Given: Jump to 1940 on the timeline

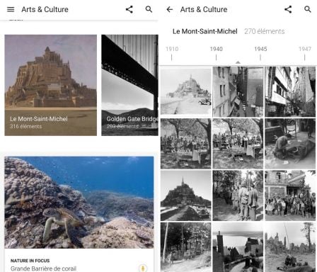Looking at the screenshot, I should (216, 49).
